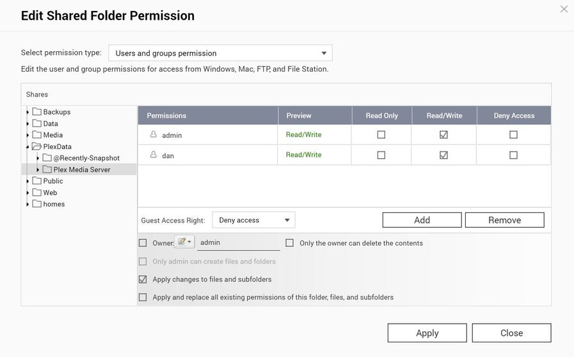Check Deny Access for dan
Image resolution: width=574 pixels, height=357 pixels.
coord(513,155)
